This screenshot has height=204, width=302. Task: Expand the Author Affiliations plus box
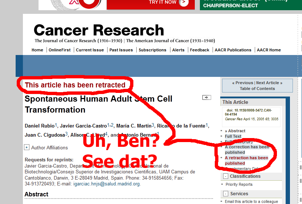[x=27, y=148]
